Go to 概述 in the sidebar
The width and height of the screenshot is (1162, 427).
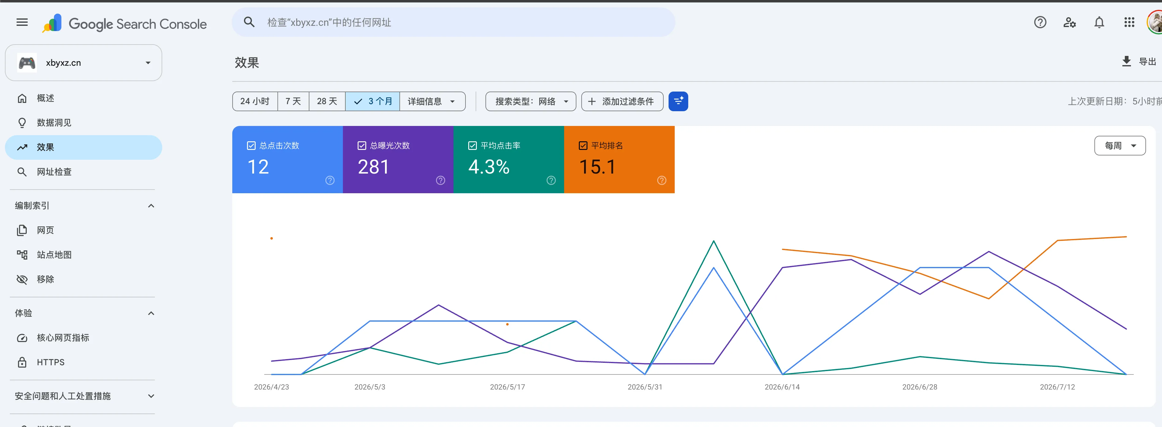point(84,98)
